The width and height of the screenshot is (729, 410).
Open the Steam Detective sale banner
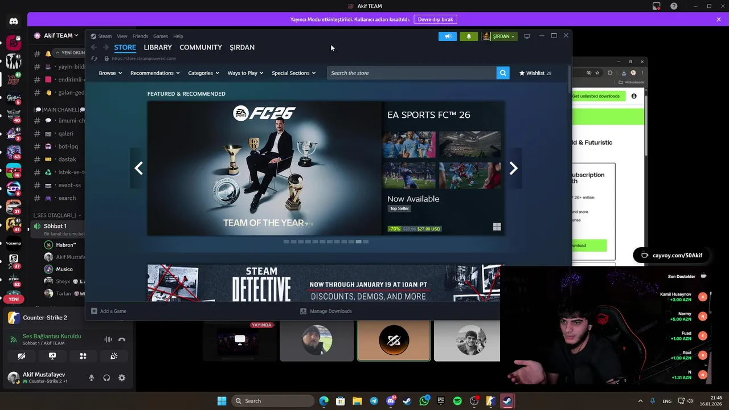[325, 283]
